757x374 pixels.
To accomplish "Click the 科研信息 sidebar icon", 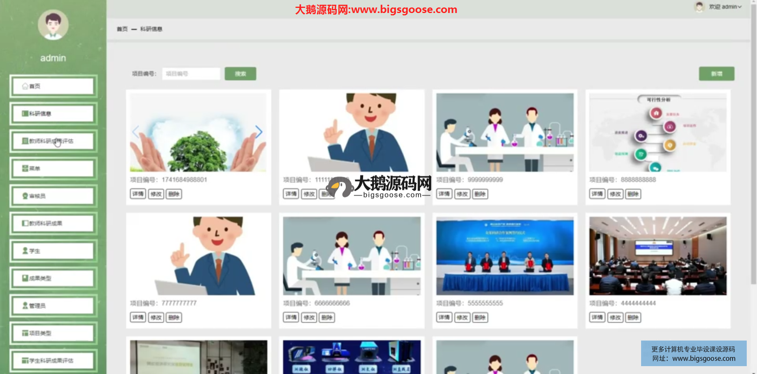I will [25, 114].
